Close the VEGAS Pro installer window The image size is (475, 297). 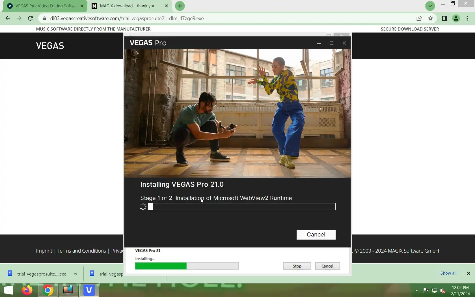click(x=344, y=43)
